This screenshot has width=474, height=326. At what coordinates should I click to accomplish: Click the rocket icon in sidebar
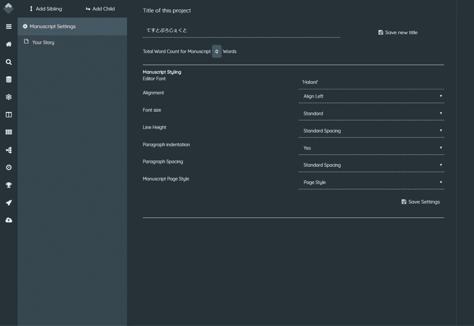pyautogui.click(x=8, y=203)
